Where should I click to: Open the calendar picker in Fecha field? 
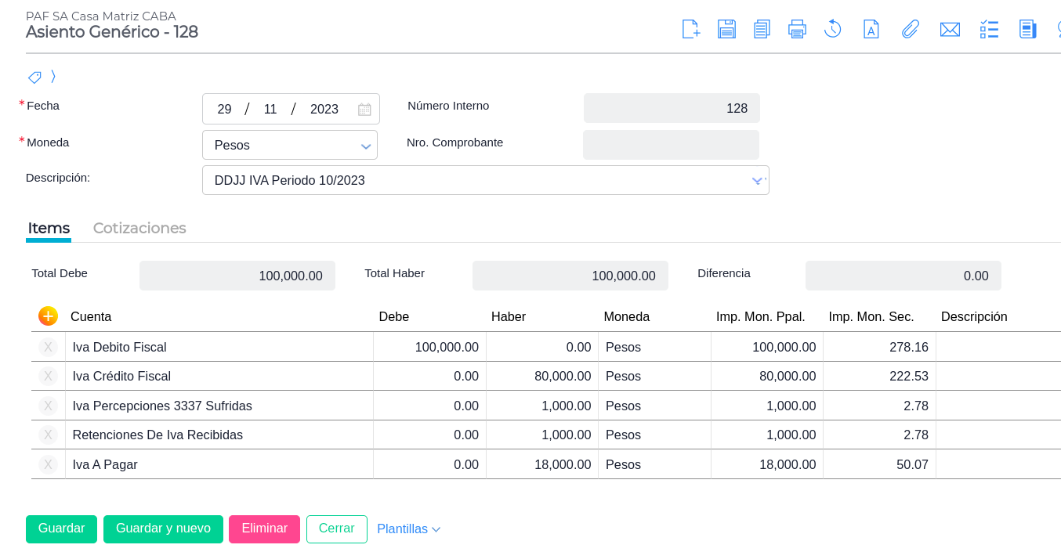(364, 110)
